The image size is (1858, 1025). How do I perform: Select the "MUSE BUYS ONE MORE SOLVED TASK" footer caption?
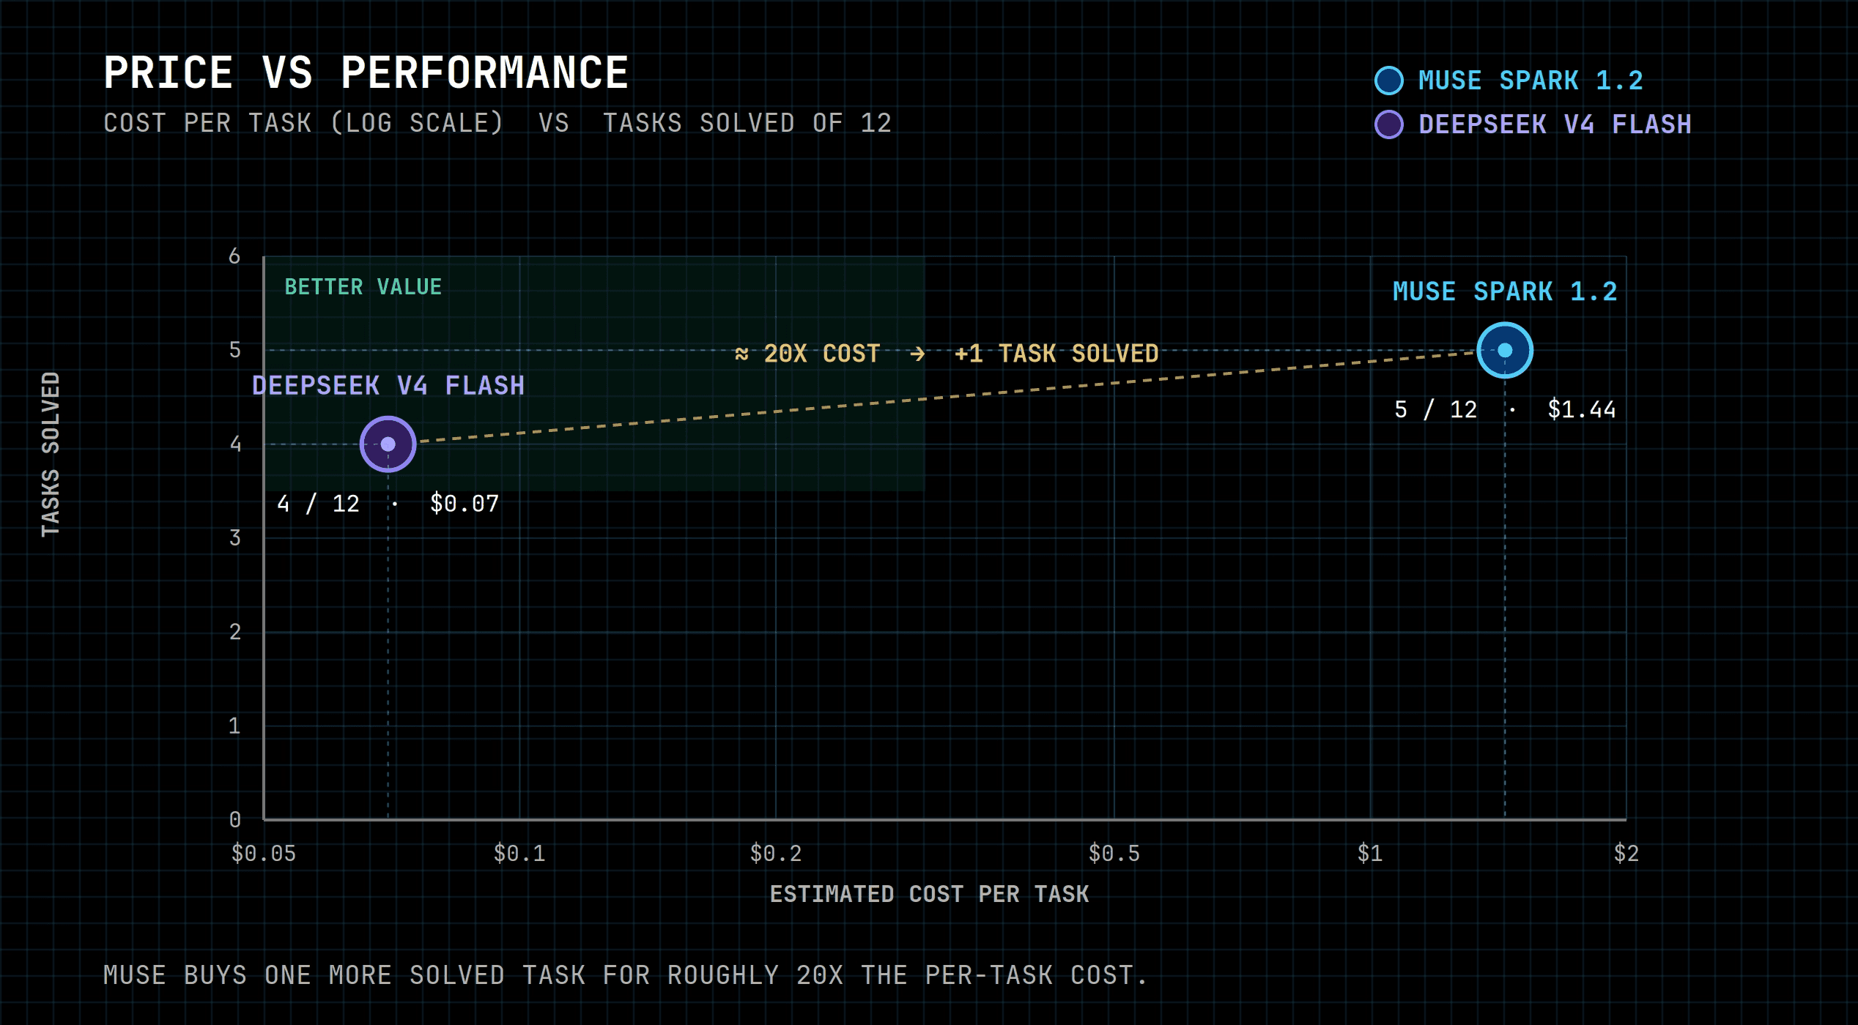pos(625,975)
